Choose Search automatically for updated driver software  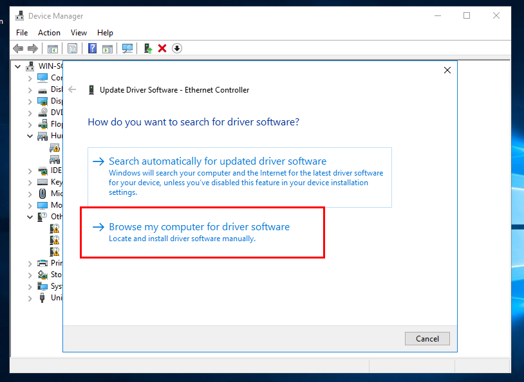tap(239, 177)
